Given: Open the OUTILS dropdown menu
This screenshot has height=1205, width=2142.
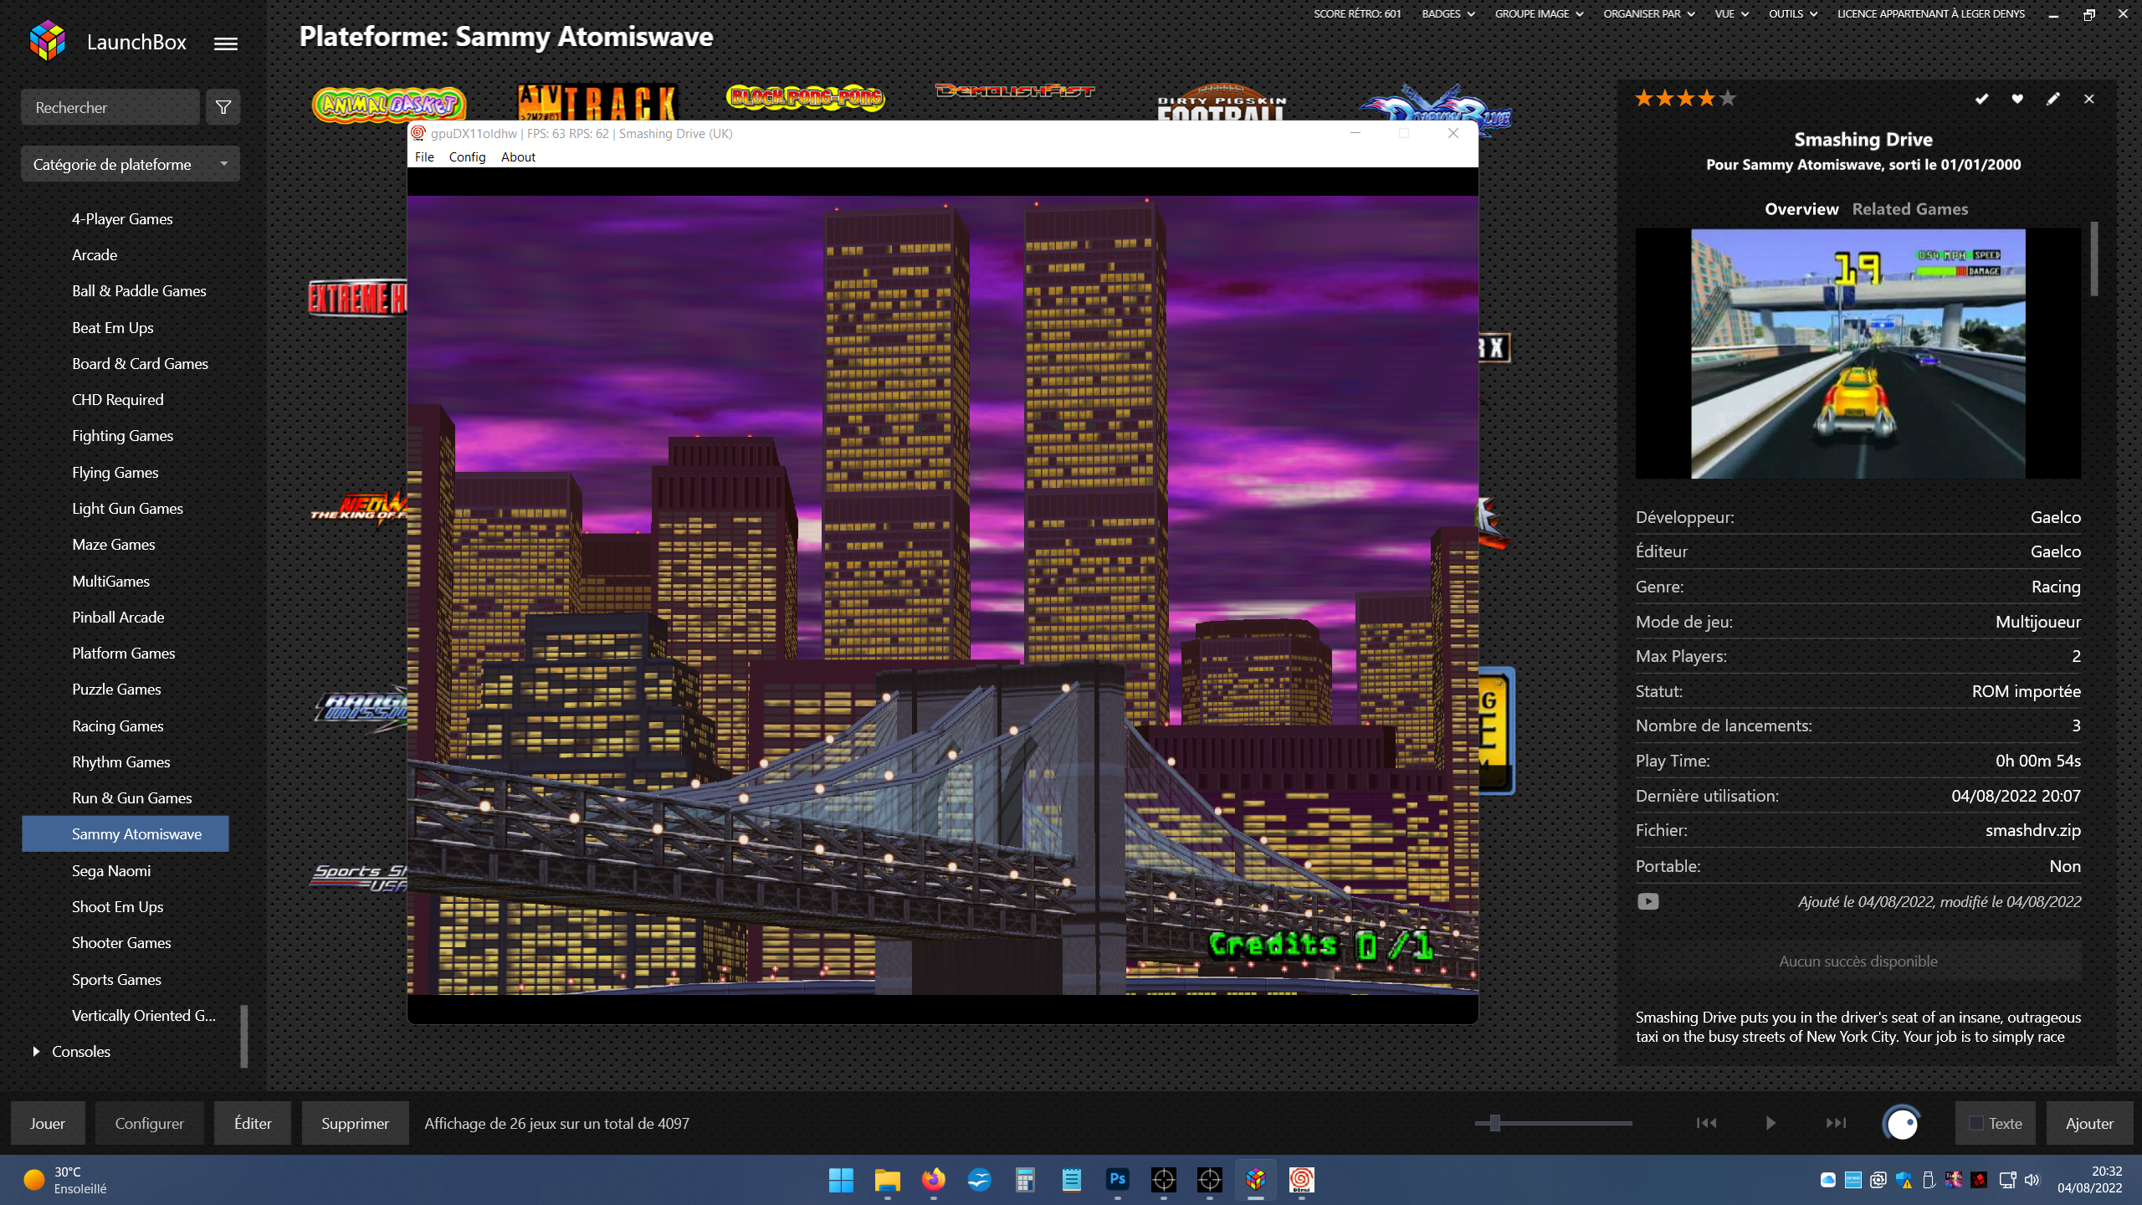Looking at the screenshot, I should 1792,13.
